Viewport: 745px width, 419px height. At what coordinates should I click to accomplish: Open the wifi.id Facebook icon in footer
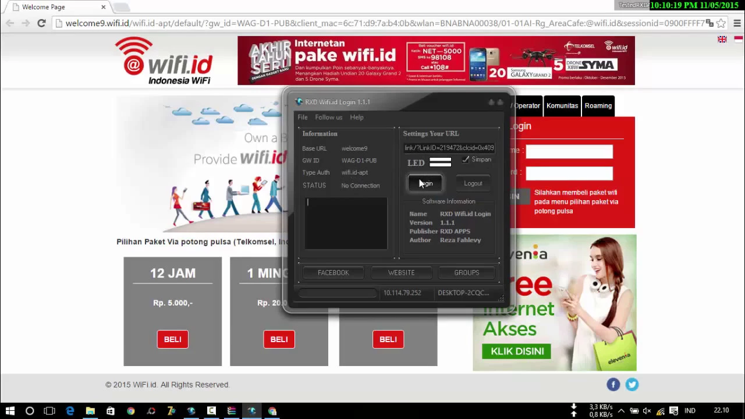613,384
